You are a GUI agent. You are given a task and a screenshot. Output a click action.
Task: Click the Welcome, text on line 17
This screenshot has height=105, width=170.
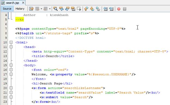click(40, 74)
